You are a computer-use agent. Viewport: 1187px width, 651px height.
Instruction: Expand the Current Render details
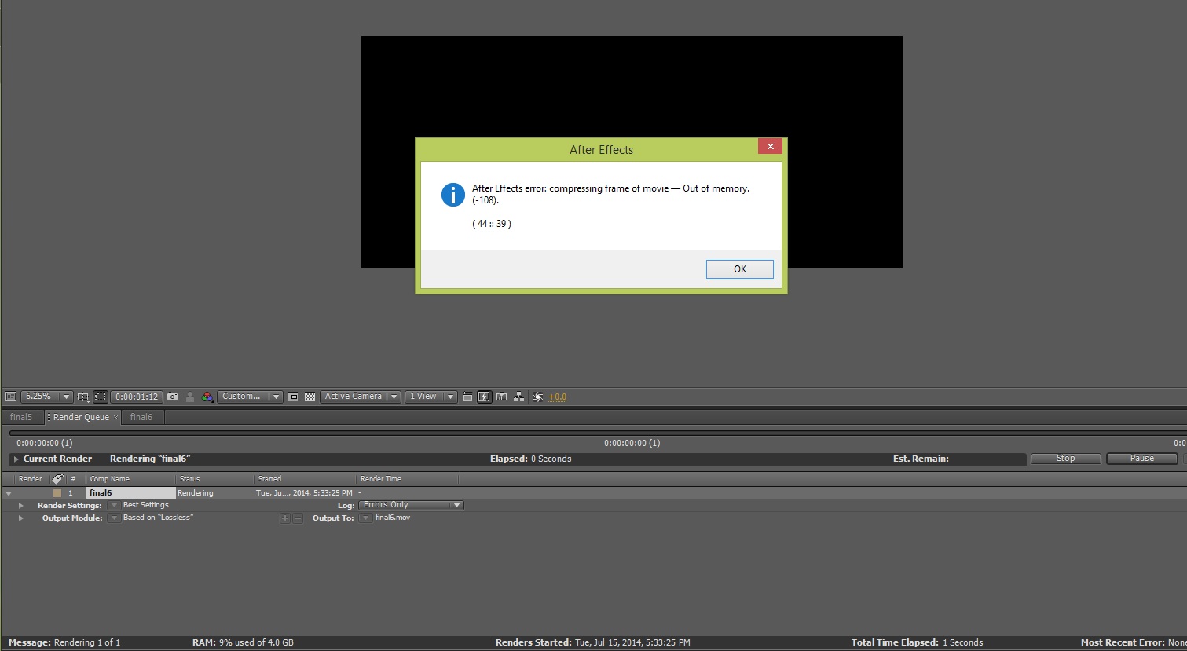coord(16,459)
